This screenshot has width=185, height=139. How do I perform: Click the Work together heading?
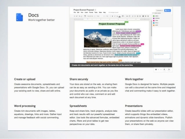(x=134, y=79)
